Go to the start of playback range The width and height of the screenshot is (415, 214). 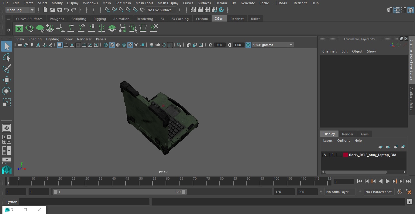click(359, 181)
